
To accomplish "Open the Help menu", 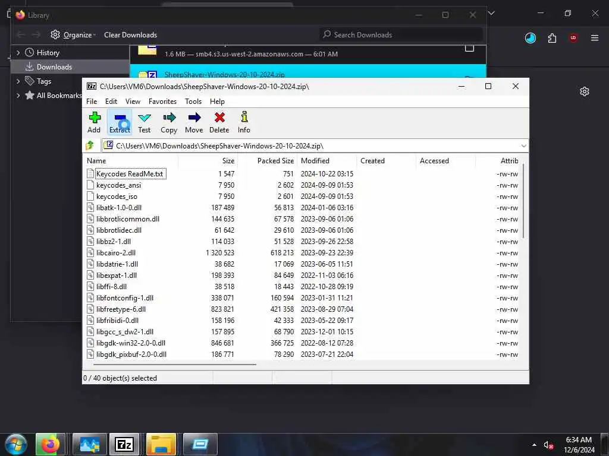I will [x=217, y=101].
